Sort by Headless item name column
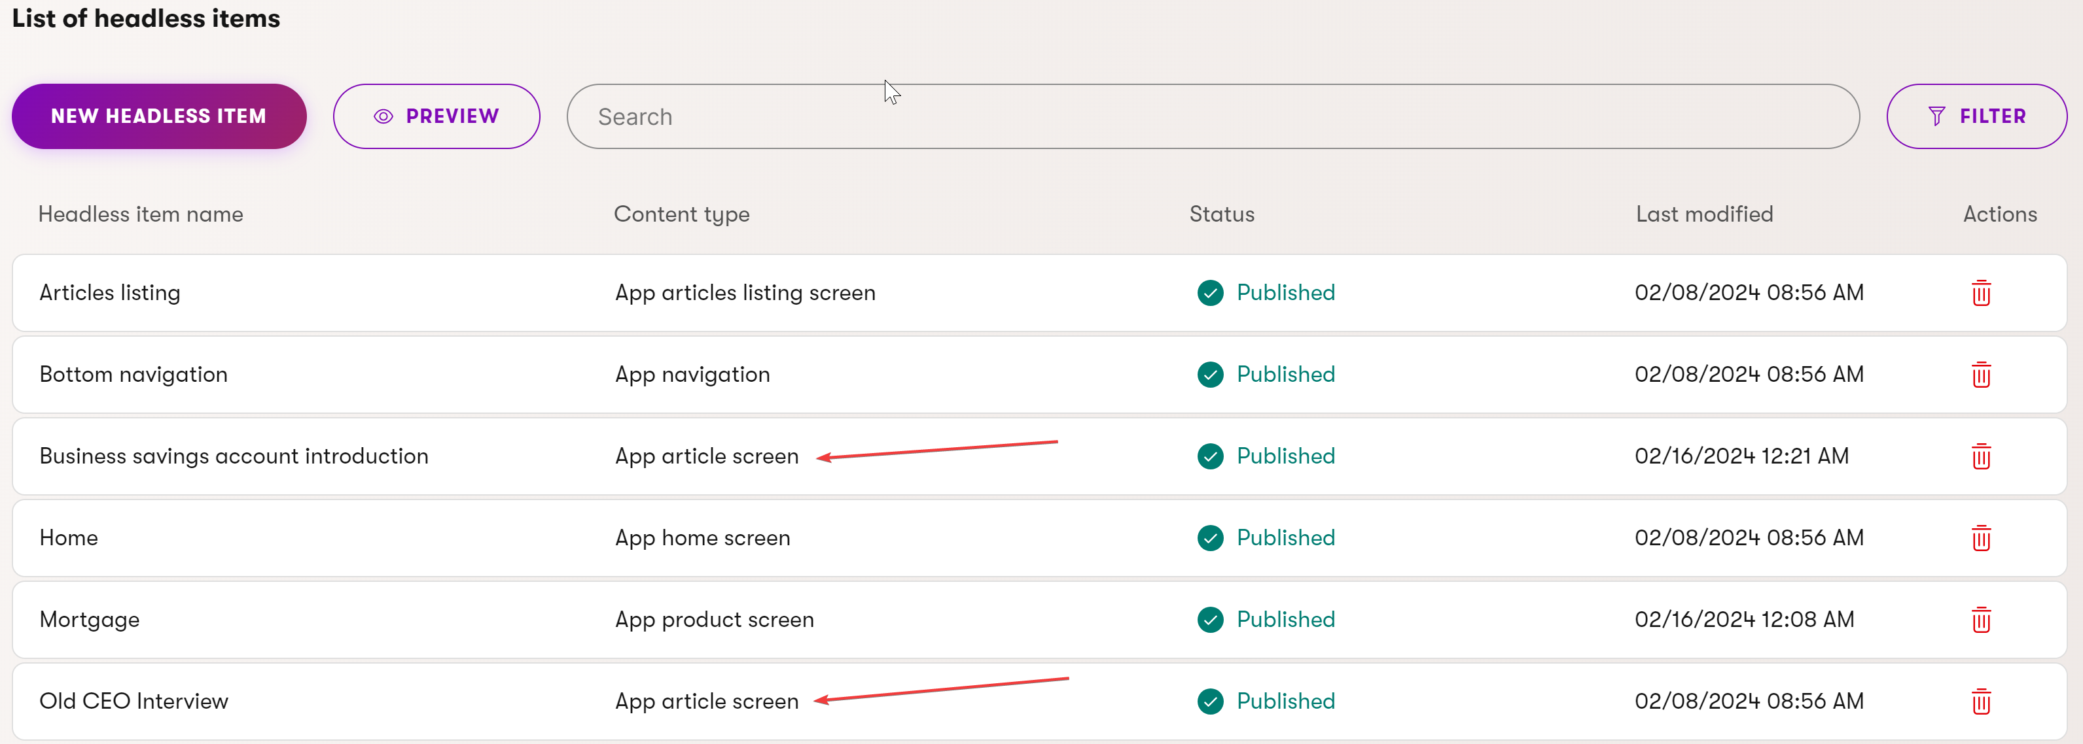Image resolution: width=2083 pixels, height=744 pixels. click(141, 214)
